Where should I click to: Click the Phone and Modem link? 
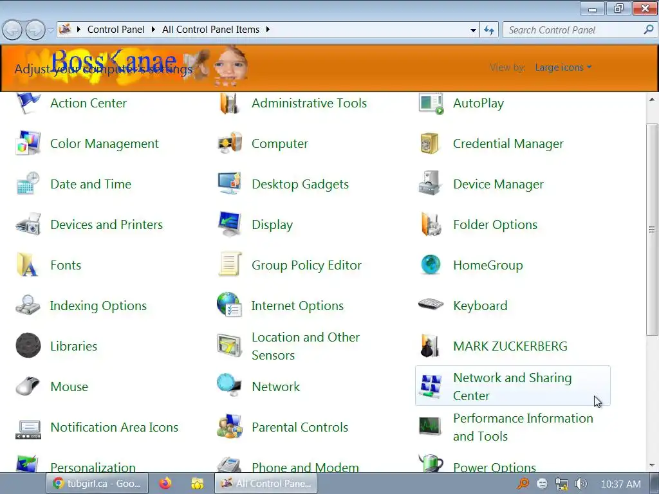tap(305, 467)
